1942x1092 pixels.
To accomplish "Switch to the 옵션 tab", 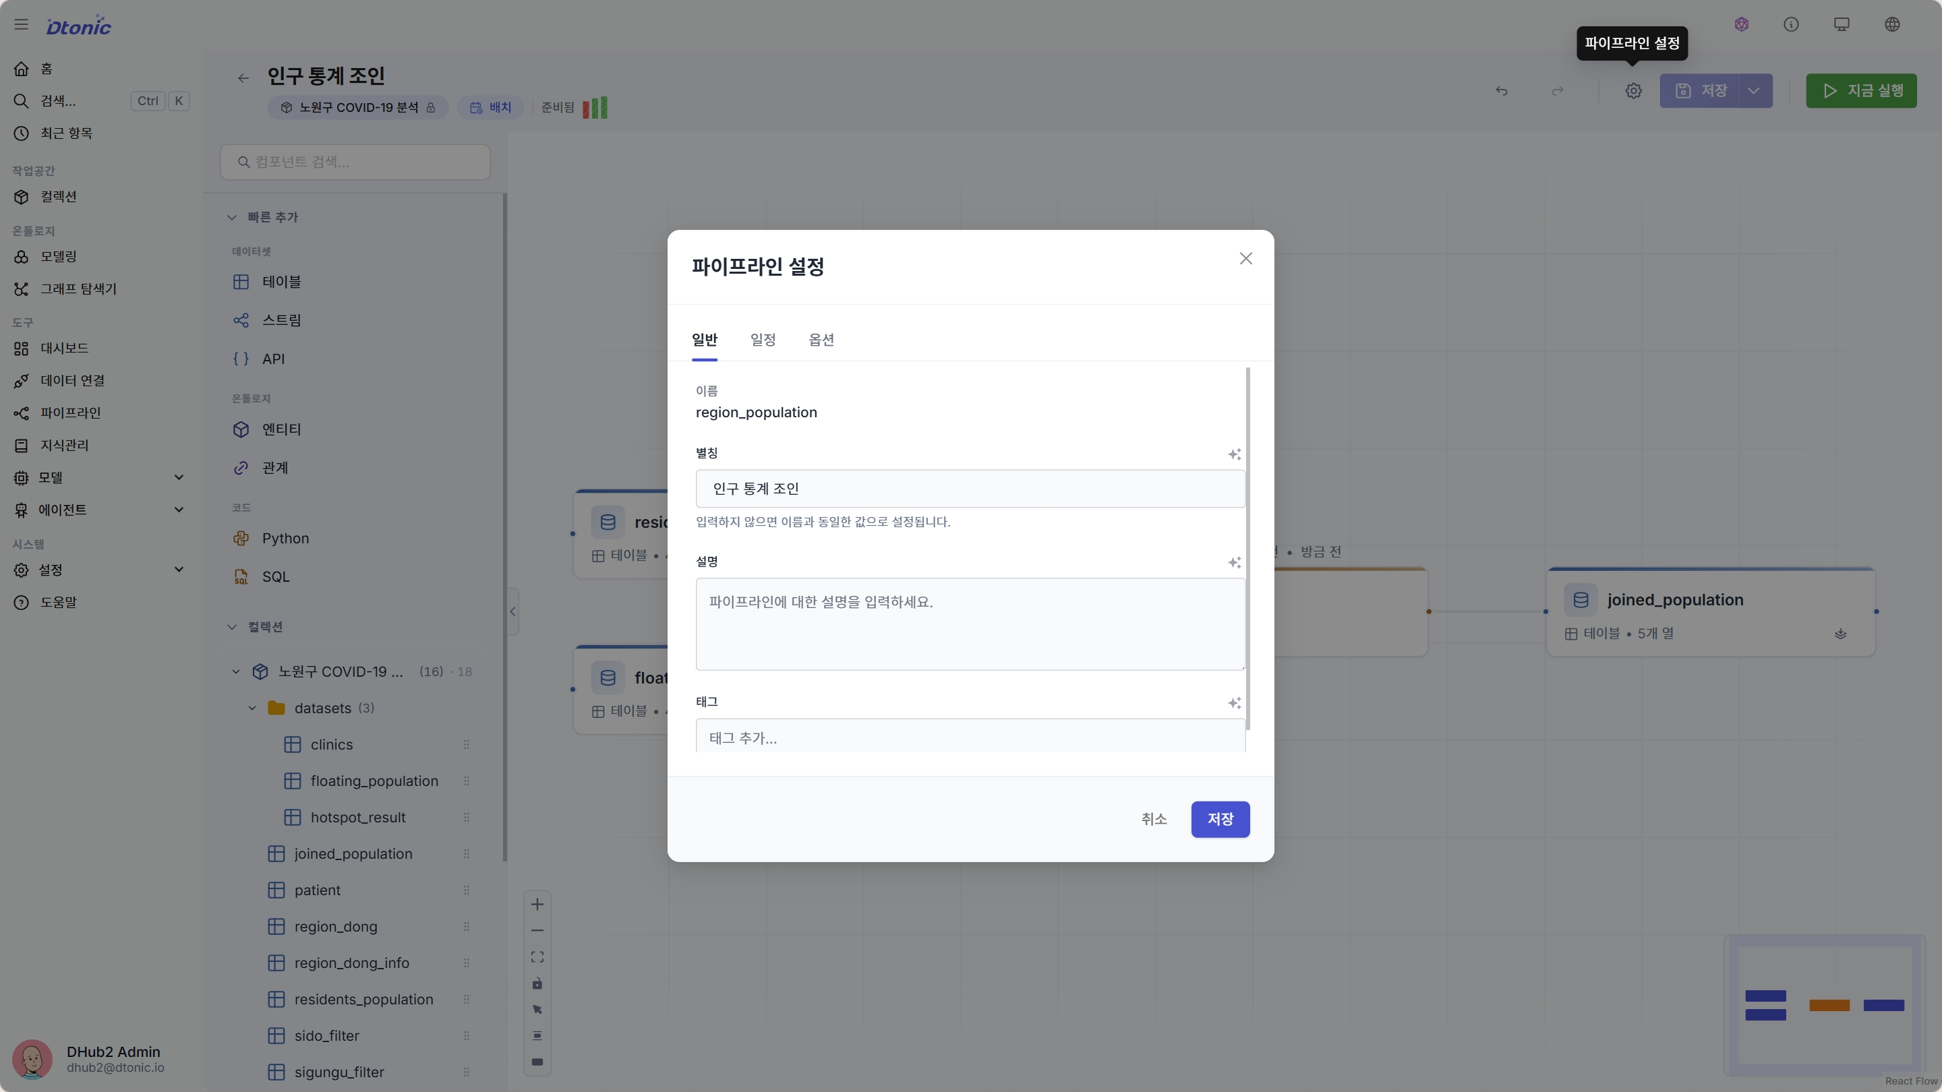I will (821, 340).
